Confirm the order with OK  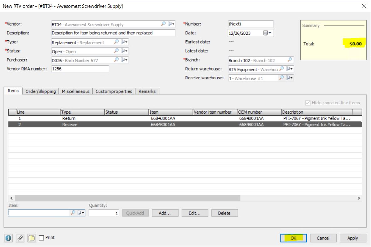point(293,238)
